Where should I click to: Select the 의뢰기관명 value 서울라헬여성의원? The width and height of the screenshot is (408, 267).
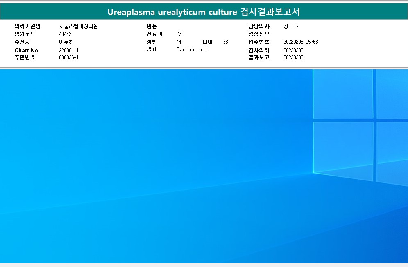tap(78, 27)
